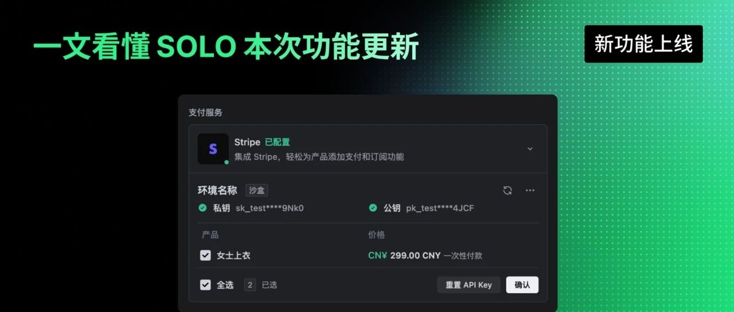Click the 确认 button

click(x=522, y=285)
